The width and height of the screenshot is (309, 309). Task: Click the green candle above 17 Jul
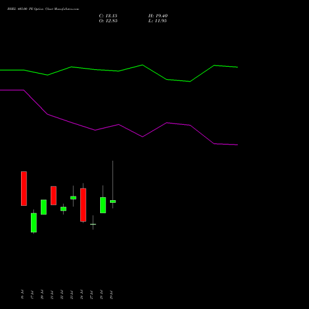coord(34,222)
